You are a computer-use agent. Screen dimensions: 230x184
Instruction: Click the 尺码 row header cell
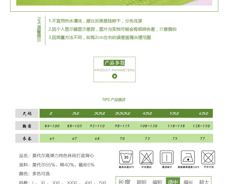tap(27, 113)
